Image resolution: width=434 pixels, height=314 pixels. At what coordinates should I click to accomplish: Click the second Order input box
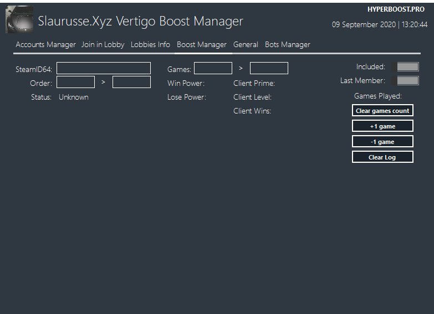pyautogui.click(x=131, y=82)
